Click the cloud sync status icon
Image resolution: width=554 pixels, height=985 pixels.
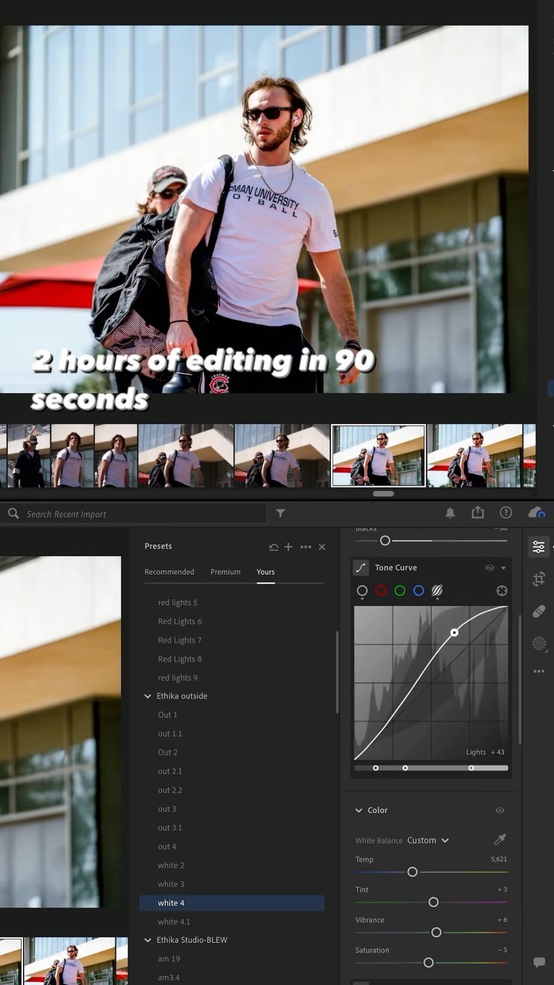click(536, 513)
